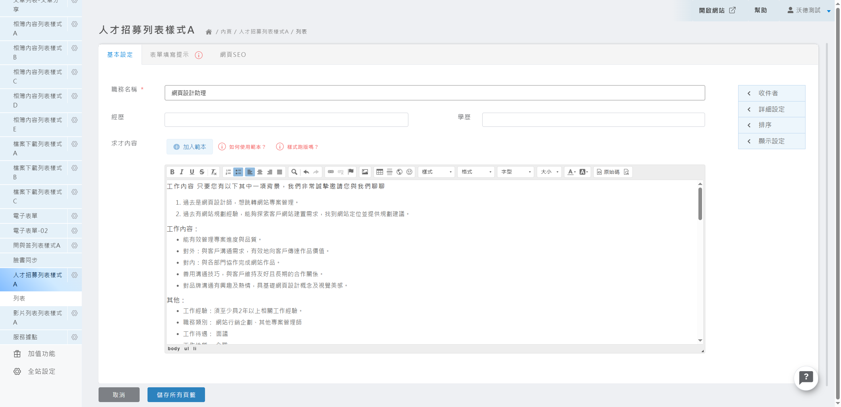This screenshot has height=407, width=841.
Task: Open the 字型 font dropdown
Action: (x=515, y=172)
